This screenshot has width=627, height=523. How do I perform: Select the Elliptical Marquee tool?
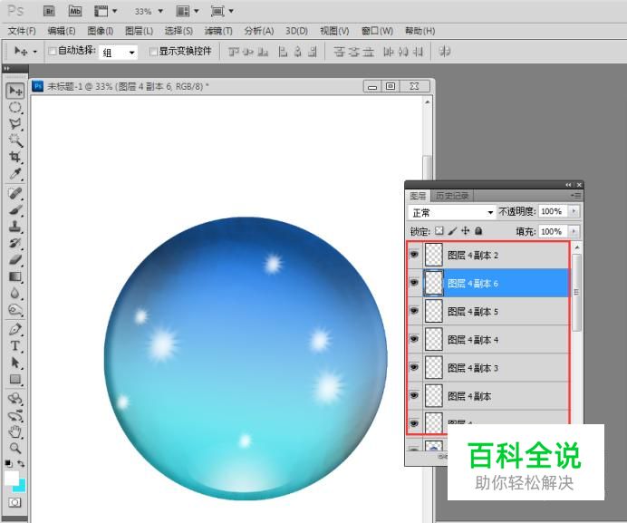[x=15, y=108]
